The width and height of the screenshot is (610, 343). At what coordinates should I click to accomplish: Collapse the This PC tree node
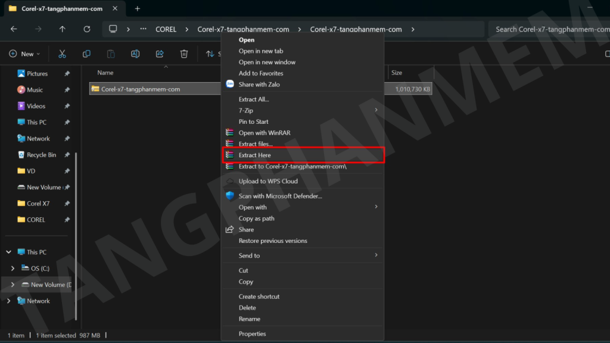(8, 252)
